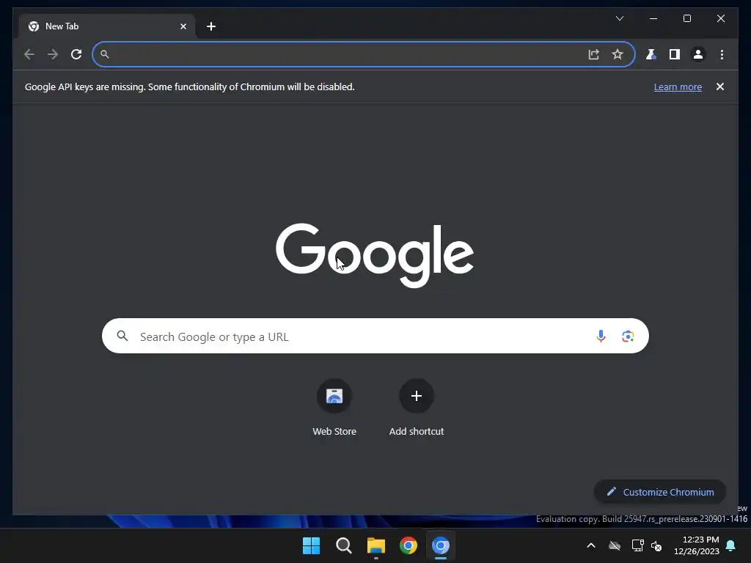Click Add shortcut button
751x563 pixels.
(x=417, y=408)
